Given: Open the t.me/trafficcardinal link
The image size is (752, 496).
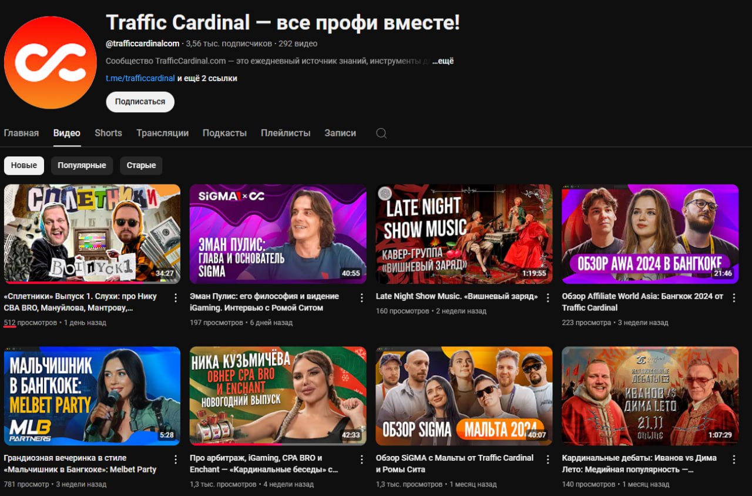Looking at the screenshot, I should click(140, 78).
